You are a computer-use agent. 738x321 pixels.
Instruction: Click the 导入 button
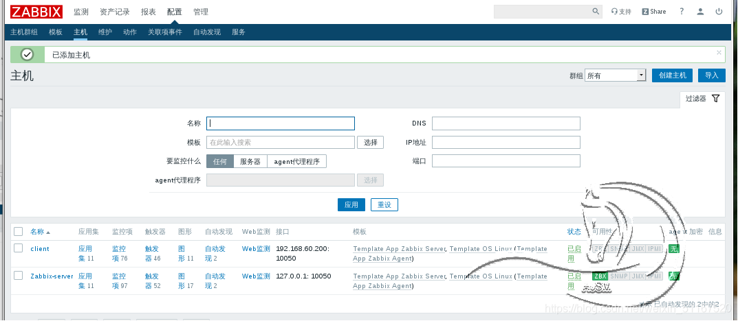[x=712, y=75]
